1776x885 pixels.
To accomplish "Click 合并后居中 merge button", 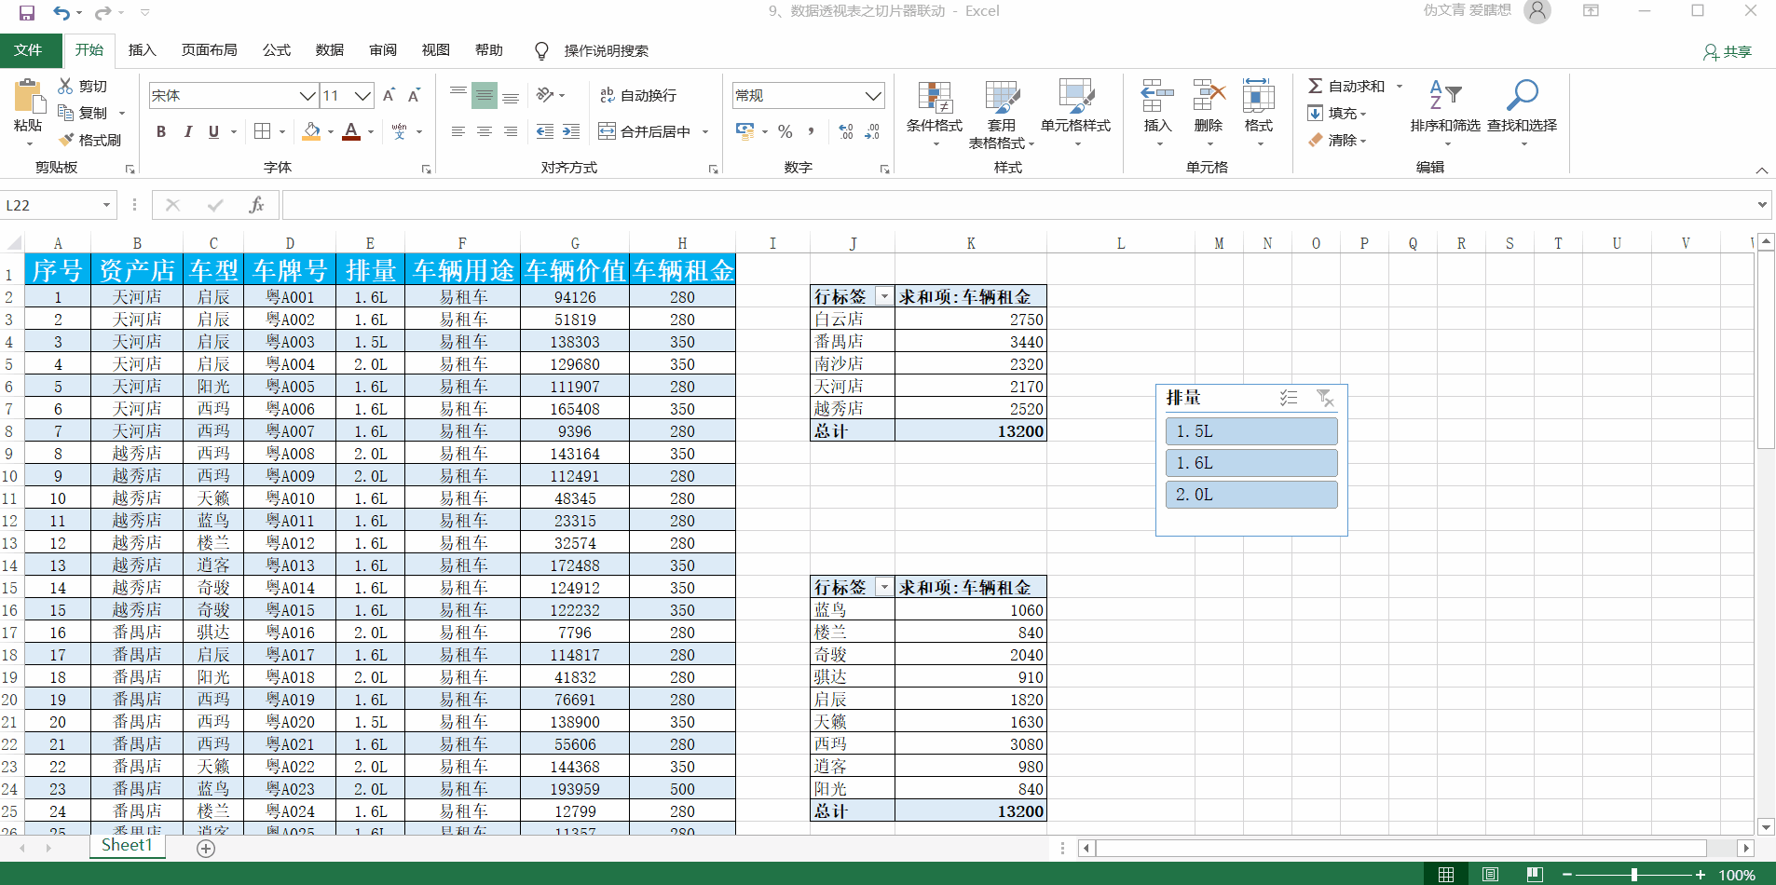I will pyautogui.click(x=645, y=131).
